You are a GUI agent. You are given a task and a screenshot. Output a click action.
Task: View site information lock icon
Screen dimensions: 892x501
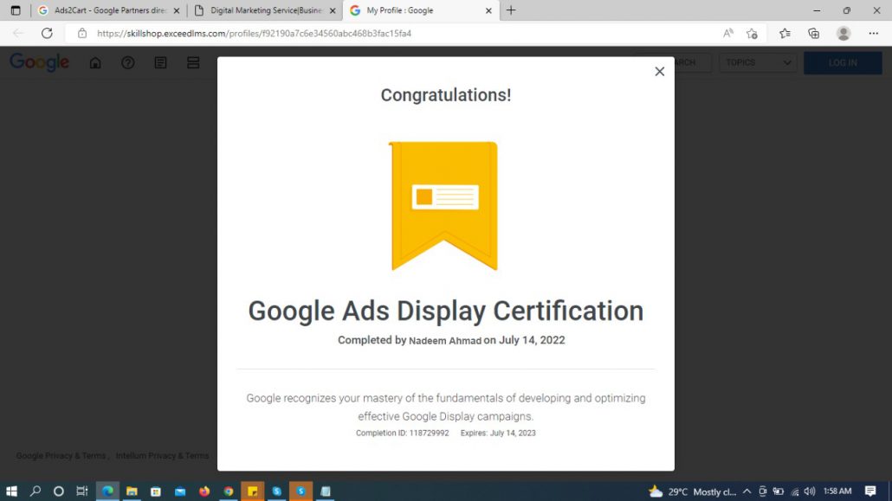click(82, 33)
